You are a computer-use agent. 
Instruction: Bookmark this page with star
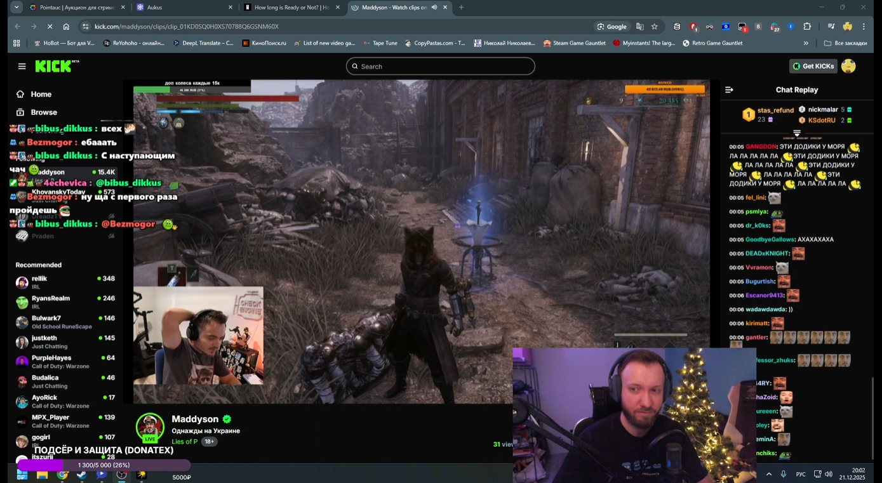click(x=655, y=27)
